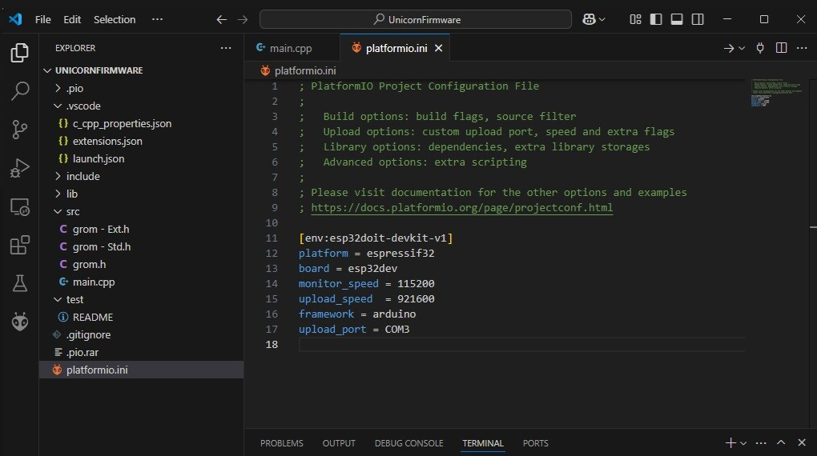The height and width of the screenshot is (456, 817).
Task: Open extensions.json file
Action: (x=141, y=141)
